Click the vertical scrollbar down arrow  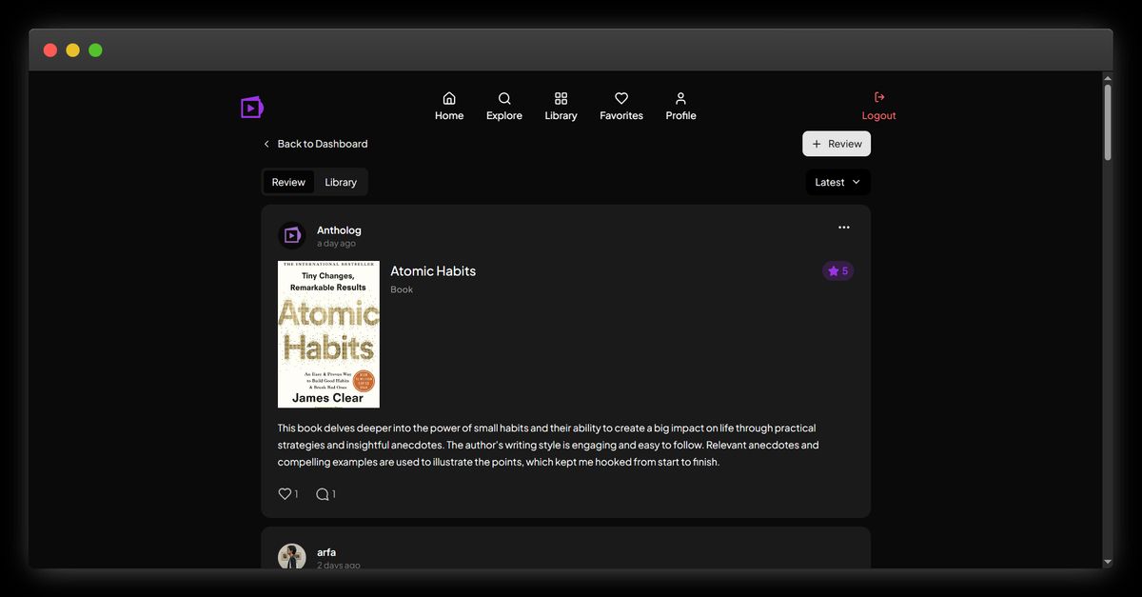(x=1107, y=563)
